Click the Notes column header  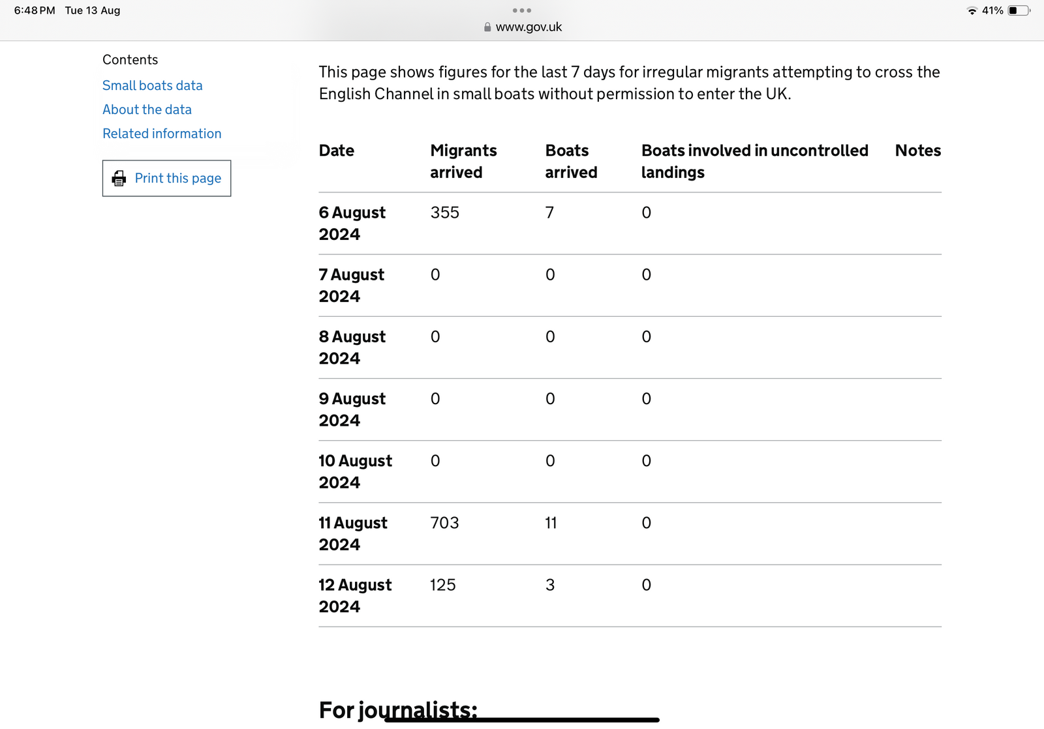tap(917, 151)
